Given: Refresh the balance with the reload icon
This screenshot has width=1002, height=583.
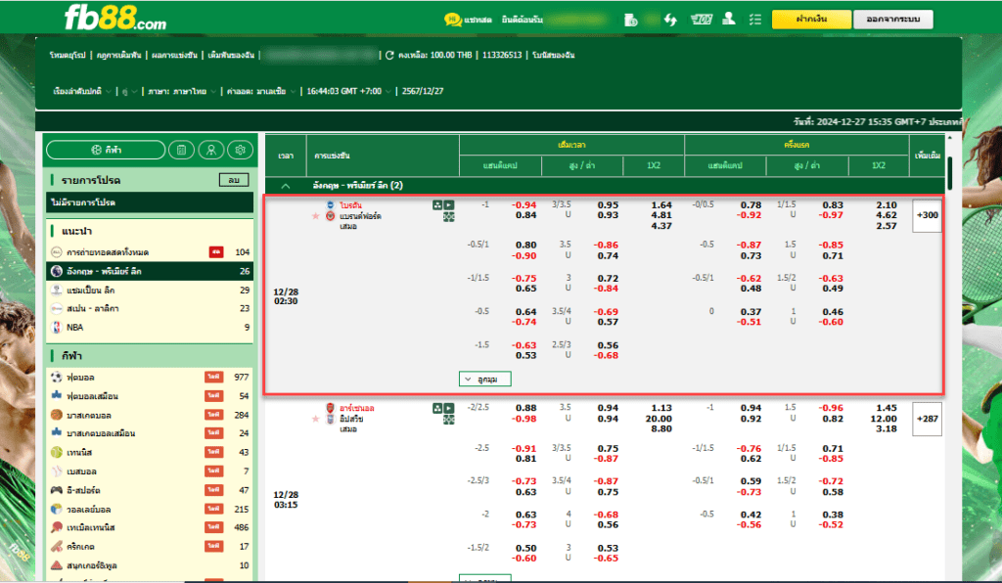Looking at the screenshot, I should pos(389,56).
